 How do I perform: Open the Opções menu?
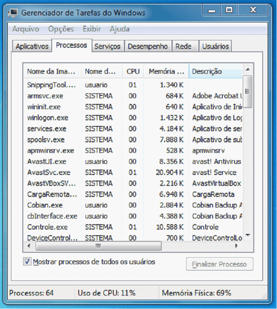tap(61, 29)
